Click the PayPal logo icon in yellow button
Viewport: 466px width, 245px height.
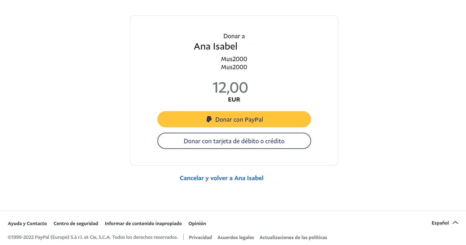(209, 119)
